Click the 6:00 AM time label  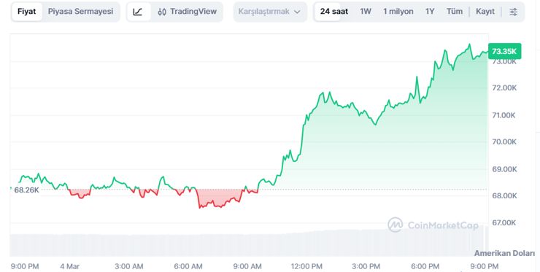[188, 266]
